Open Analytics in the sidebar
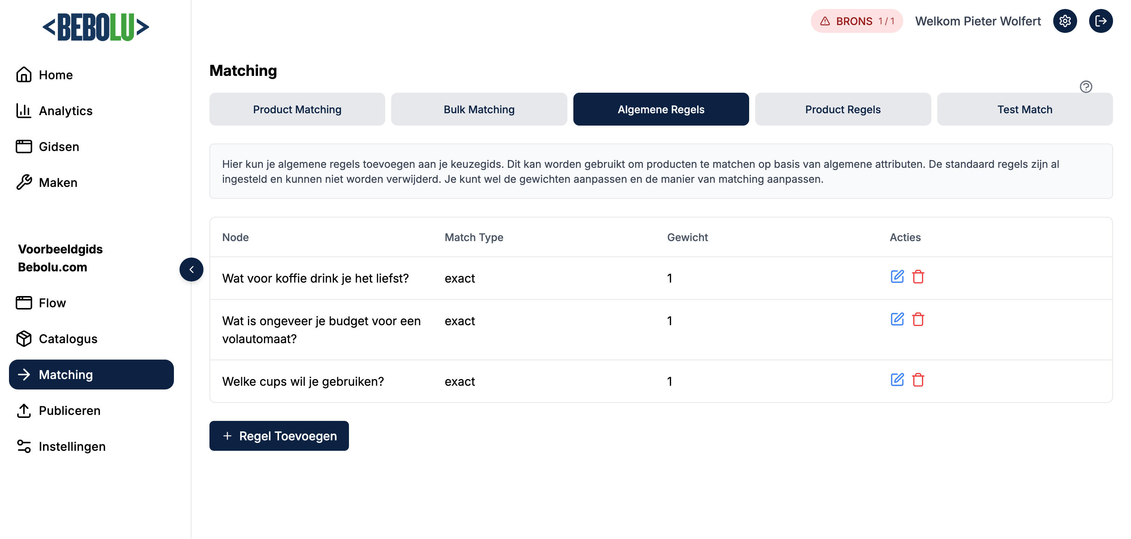1131x539 pixels. tap(65, 111)
